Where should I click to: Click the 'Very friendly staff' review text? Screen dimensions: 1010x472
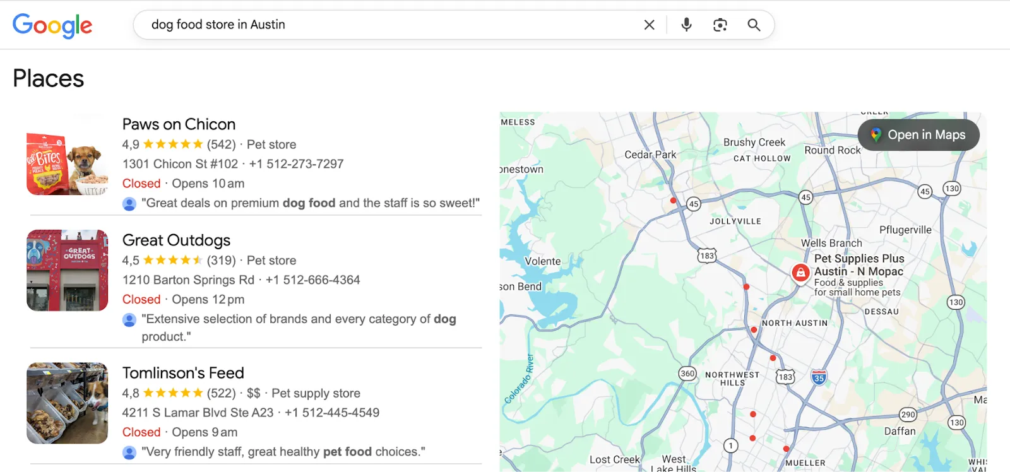tap(283, 452)
